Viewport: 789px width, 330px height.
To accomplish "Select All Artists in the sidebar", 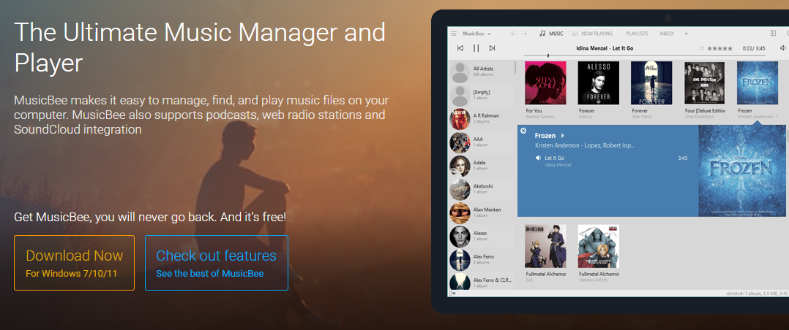I will 481,72.
